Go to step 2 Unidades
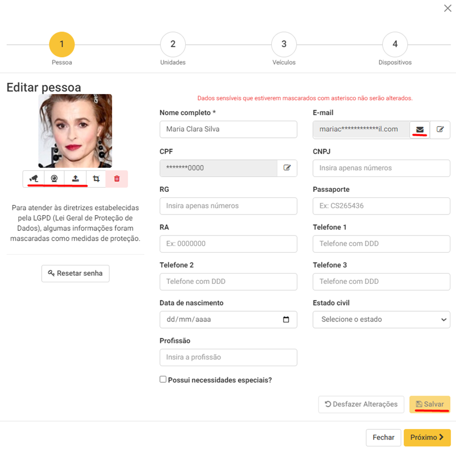Image resolution: width=456 pixels, height=449 pixels. [x=173, y=44]
